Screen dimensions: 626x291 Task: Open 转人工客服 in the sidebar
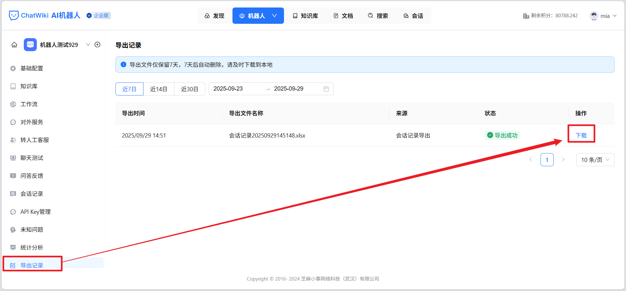pos(53,140)
